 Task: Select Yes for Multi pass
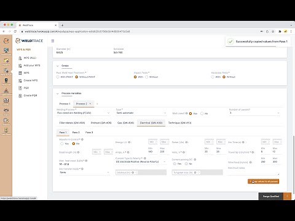click(191, 114)
